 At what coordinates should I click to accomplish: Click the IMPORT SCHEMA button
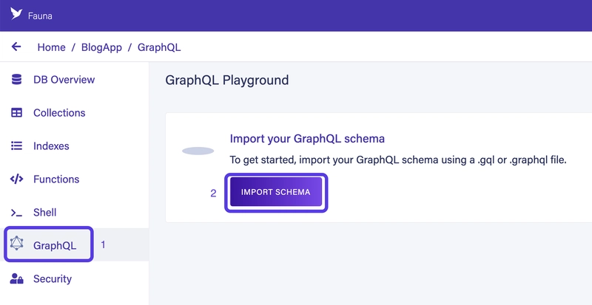[276, 192]
